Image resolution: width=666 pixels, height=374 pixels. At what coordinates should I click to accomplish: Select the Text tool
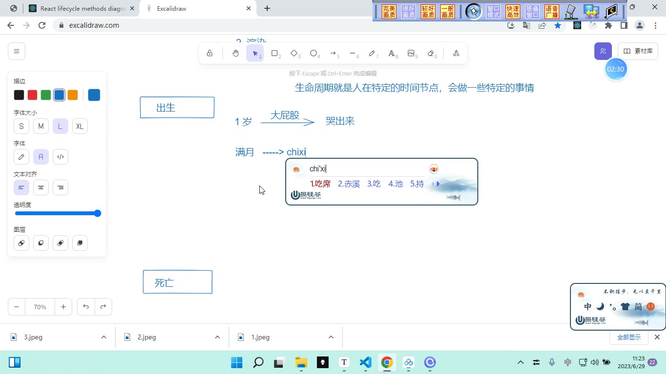(x=392, y=53)
